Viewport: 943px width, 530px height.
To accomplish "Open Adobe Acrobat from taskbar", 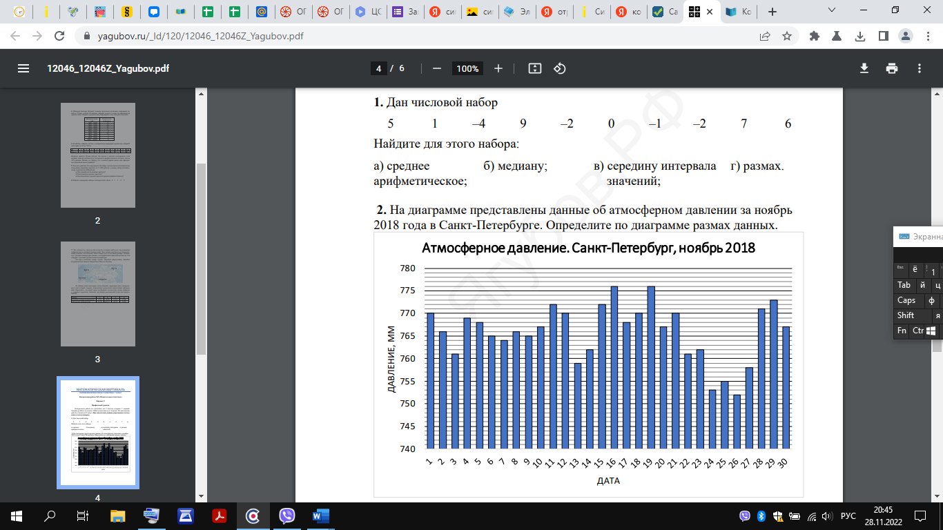I will coord(220,516).
